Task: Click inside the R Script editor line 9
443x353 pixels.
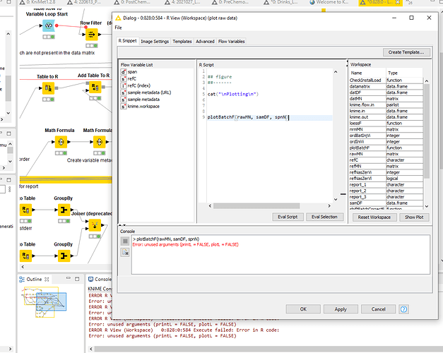Action: click(270, 117)
